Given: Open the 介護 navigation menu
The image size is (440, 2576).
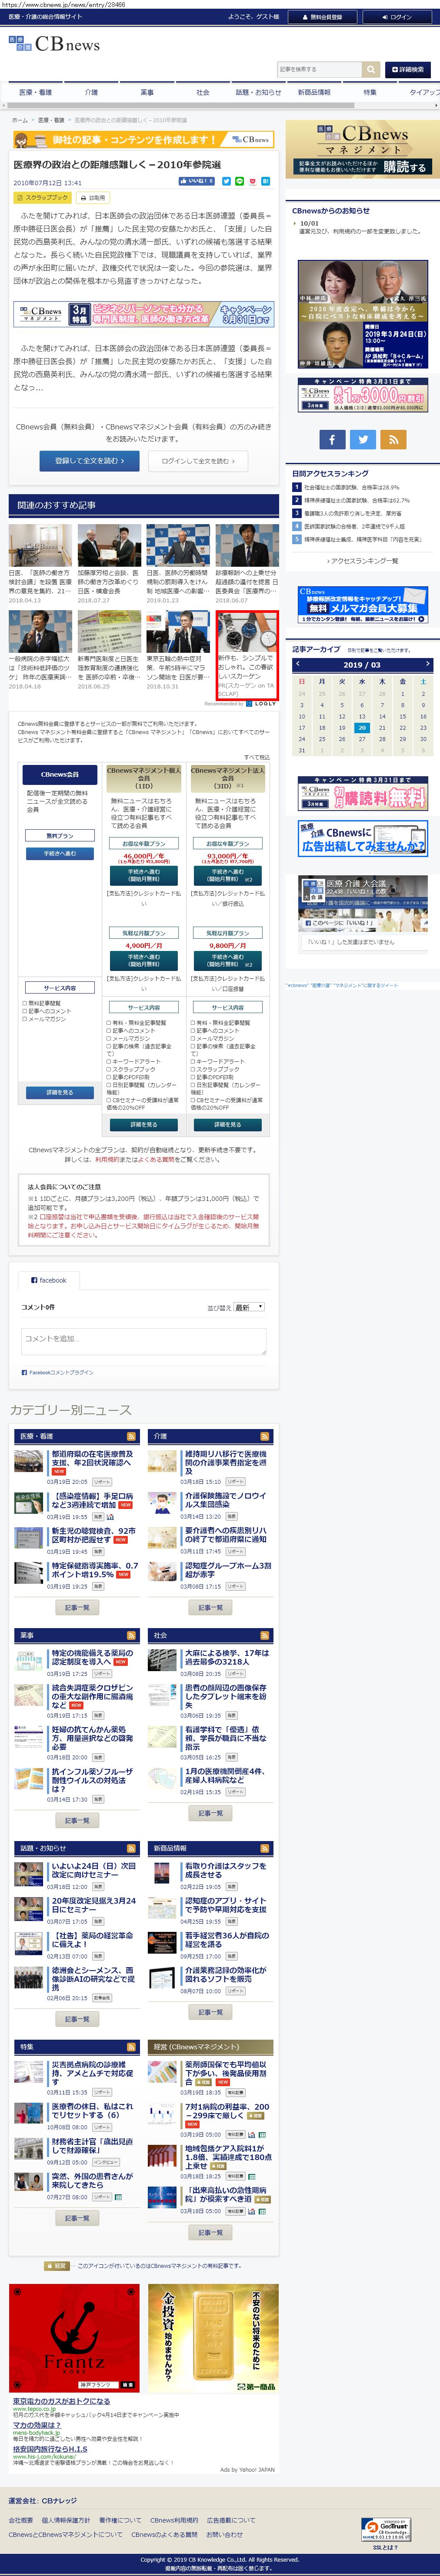Looking at the screenshot, I should click(91, 92).
